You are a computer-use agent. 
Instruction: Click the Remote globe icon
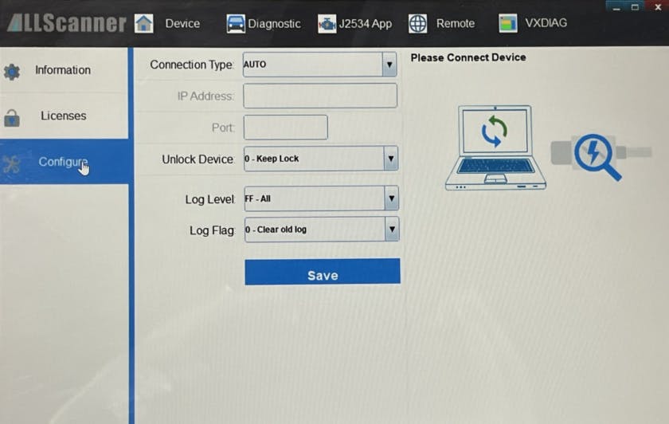pyautogui.click(x=418, y=23)
